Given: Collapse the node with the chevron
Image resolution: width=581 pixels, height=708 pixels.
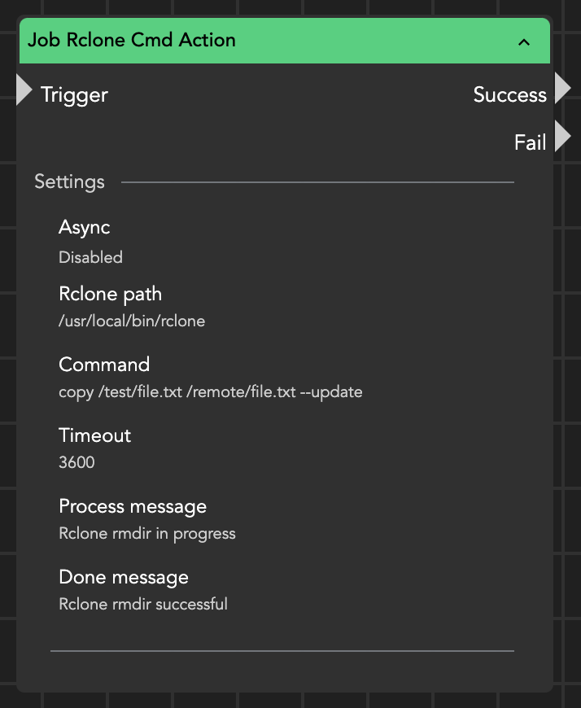Looking at the screenshot, I should pos(524,42).
